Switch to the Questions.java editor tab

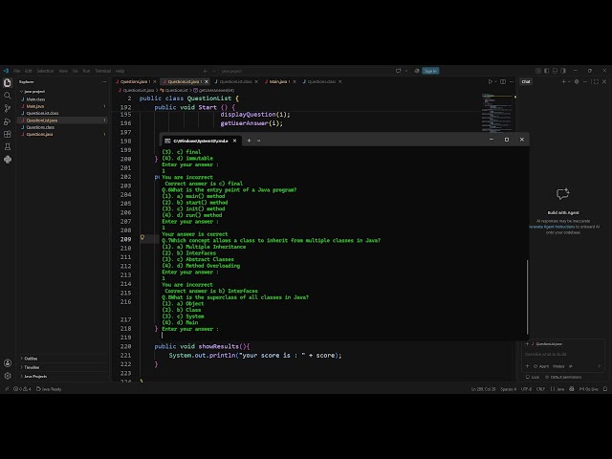coord(134,81)
